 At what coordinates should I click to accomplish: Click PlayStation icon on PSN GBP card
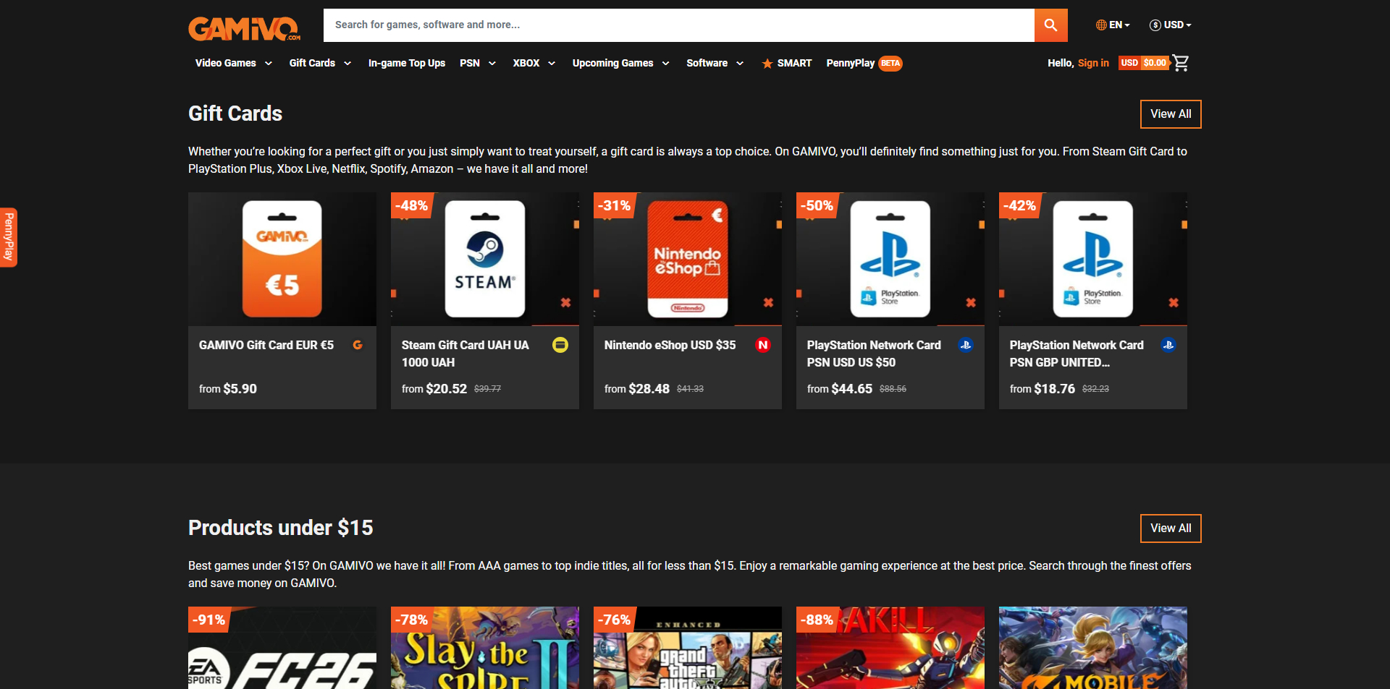[x=1168, y=345]
